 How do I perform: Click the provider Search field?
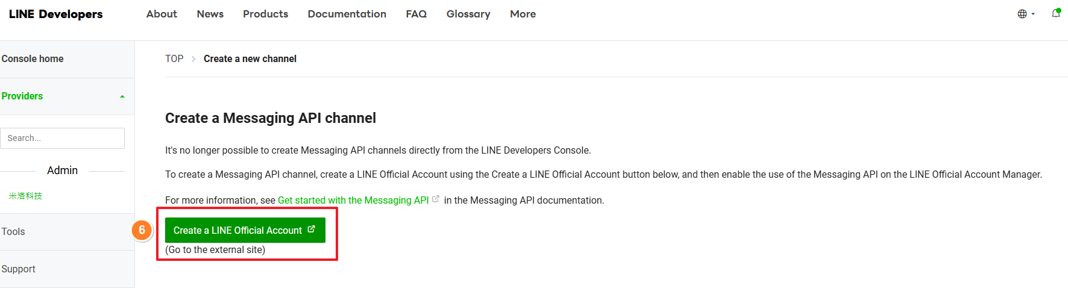click(x=62, y=138)
